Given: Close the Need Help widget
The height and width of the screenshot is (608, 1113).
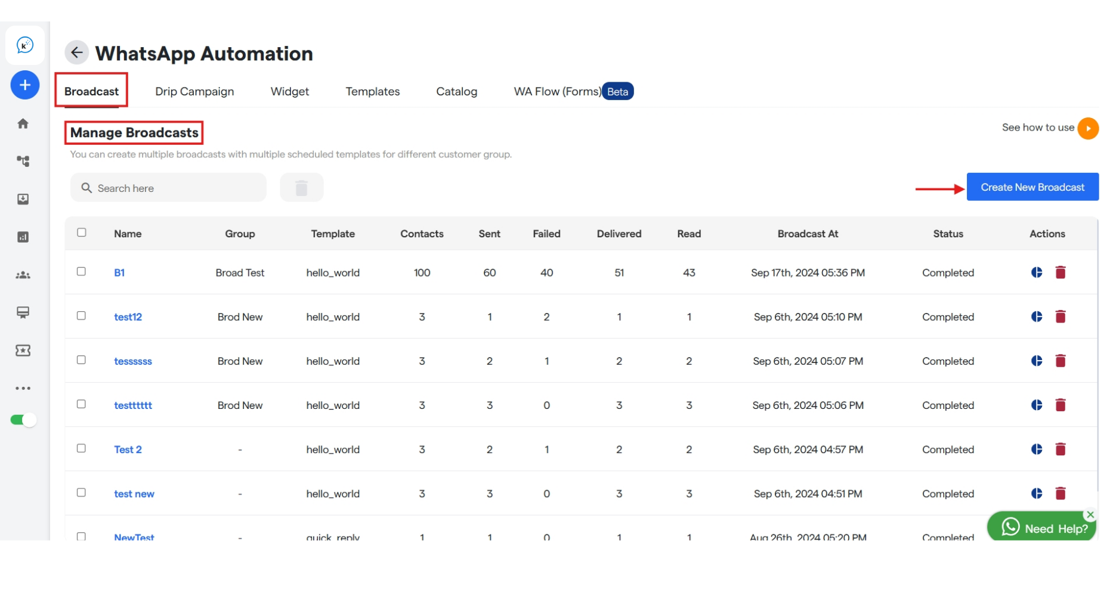Looking at the screenshot, I should point(1090,514).
